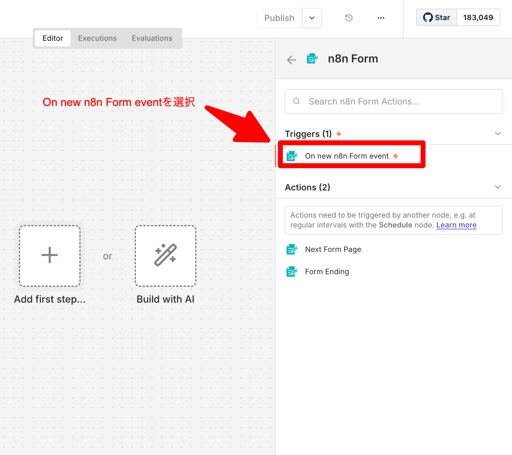Click the search magnifier icon
The height and width of the screenshot is (455, 512).
[296, 101]
